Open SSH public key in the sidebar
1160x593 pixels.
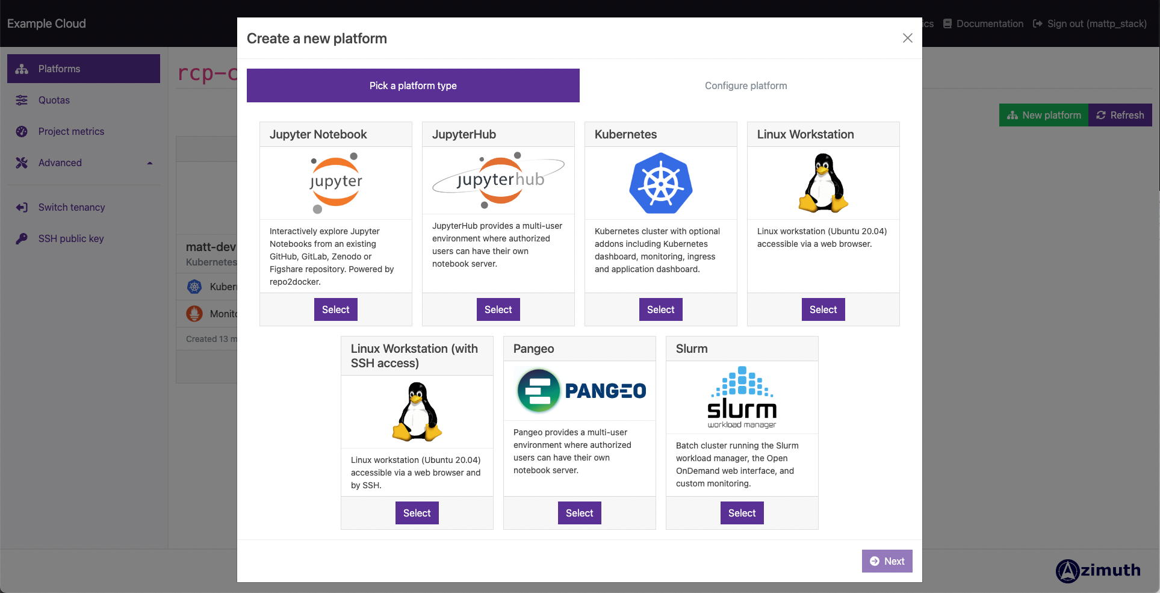tap(84, 238)
